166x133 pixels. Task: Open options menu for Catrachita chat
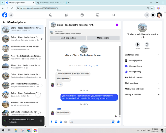(x=38, y=114)
